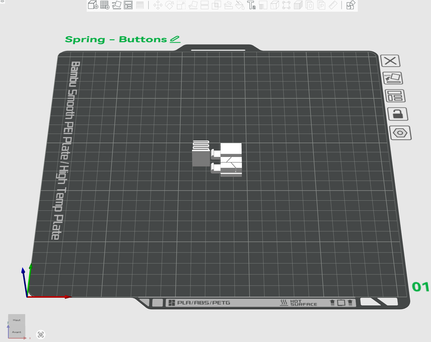Screen dimensions: 431x342
Task: Click the Spring - Buttons plate name
Action: pyautogui.click(x=116, y=40)
